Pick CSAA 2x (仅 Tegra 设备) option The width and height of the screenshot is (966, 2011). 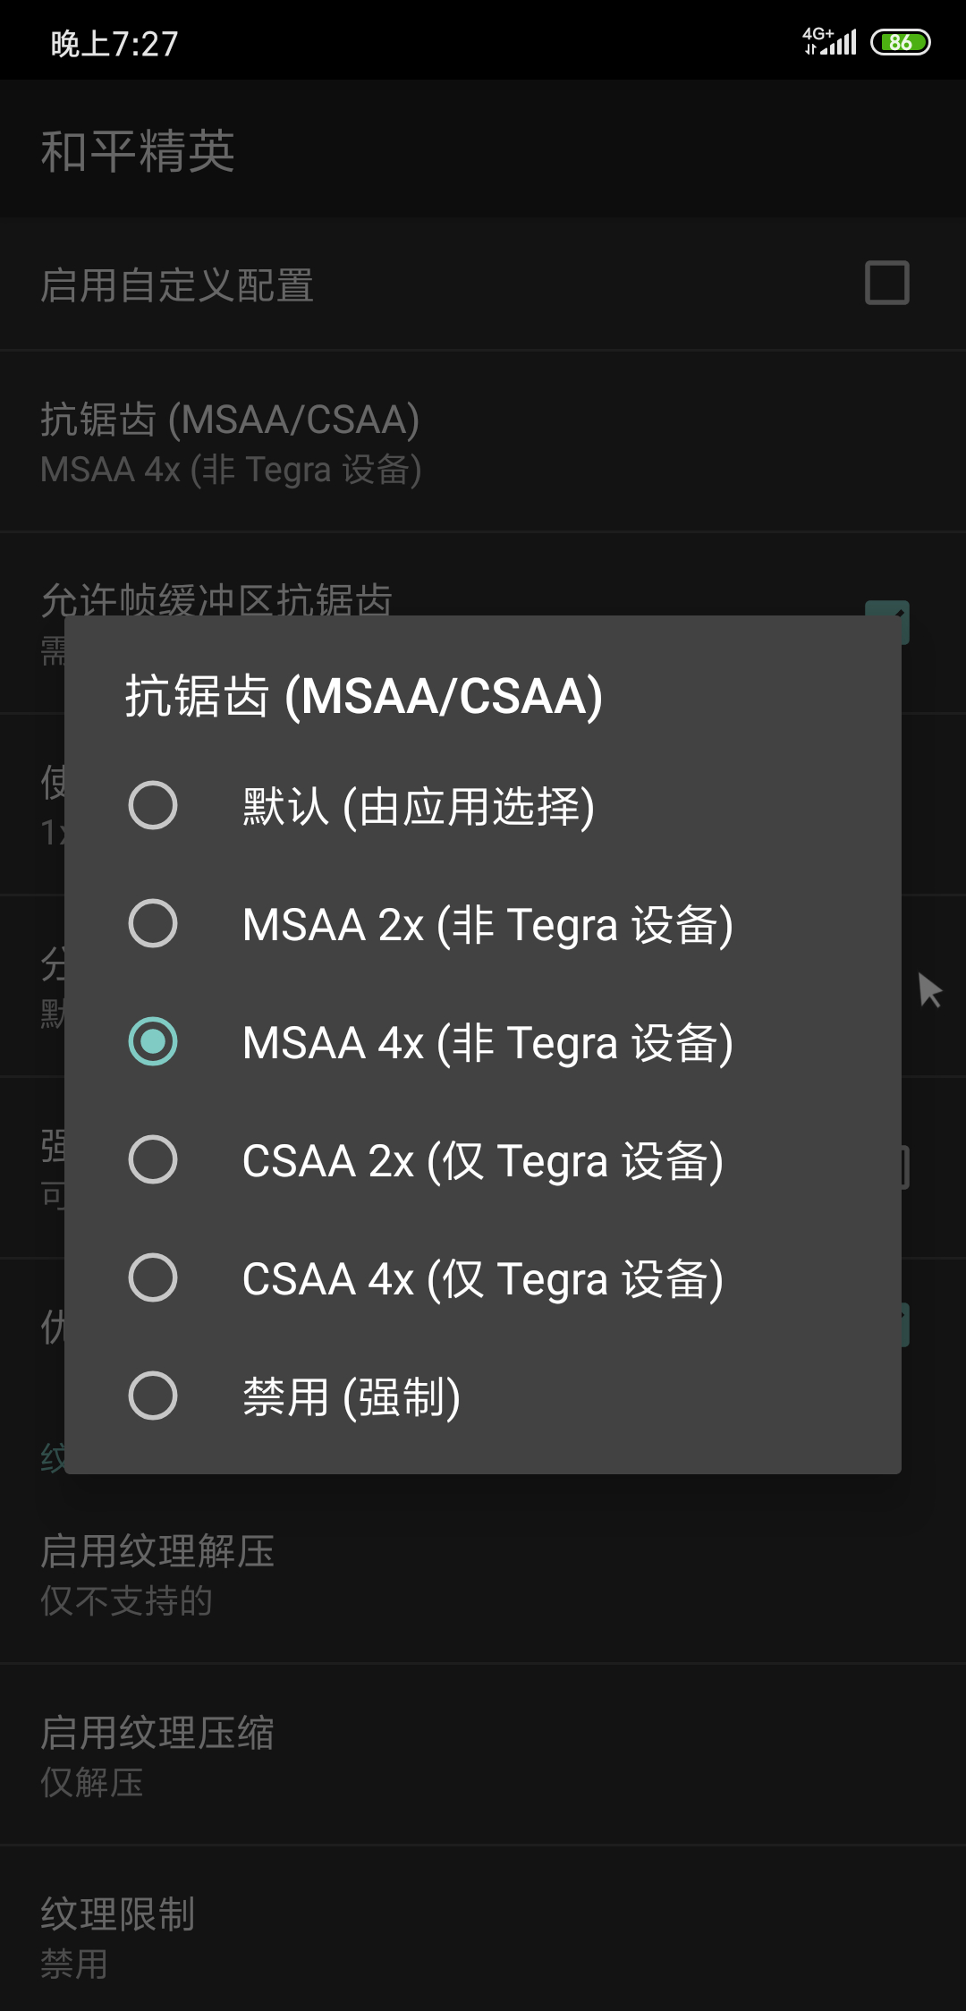(153, 1159)
